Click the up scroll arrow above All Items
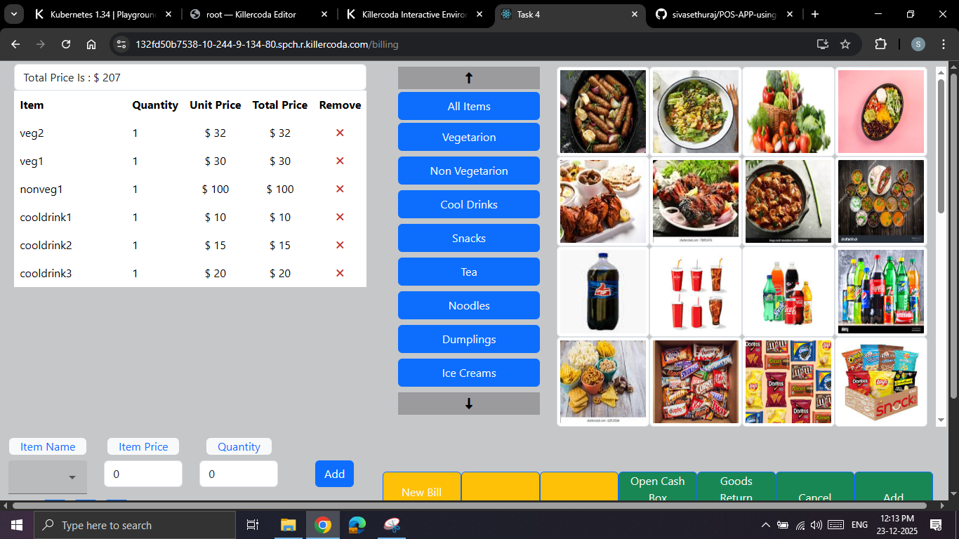This screenshot has width=959, height=539. 468,78
